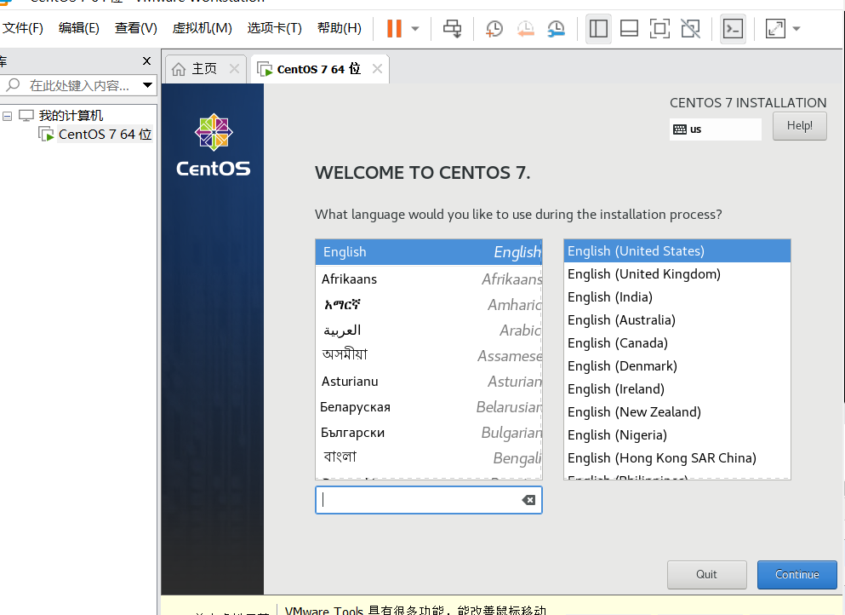Take a snapshot of the virtual machine
Viewport: 845px width, 615px height.
pyautogui.click(x=494, y=29)
